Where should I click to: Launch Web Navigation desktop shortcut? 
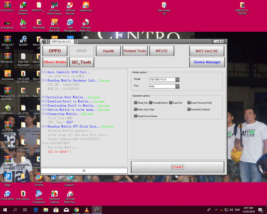click(x=70, y=25)
